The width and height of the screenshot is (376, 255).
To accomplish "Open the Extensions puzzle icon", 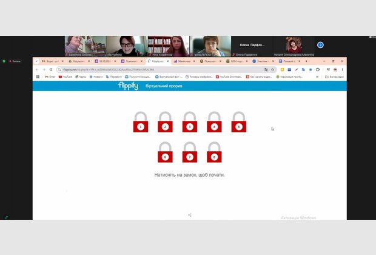I will [318, 70].
